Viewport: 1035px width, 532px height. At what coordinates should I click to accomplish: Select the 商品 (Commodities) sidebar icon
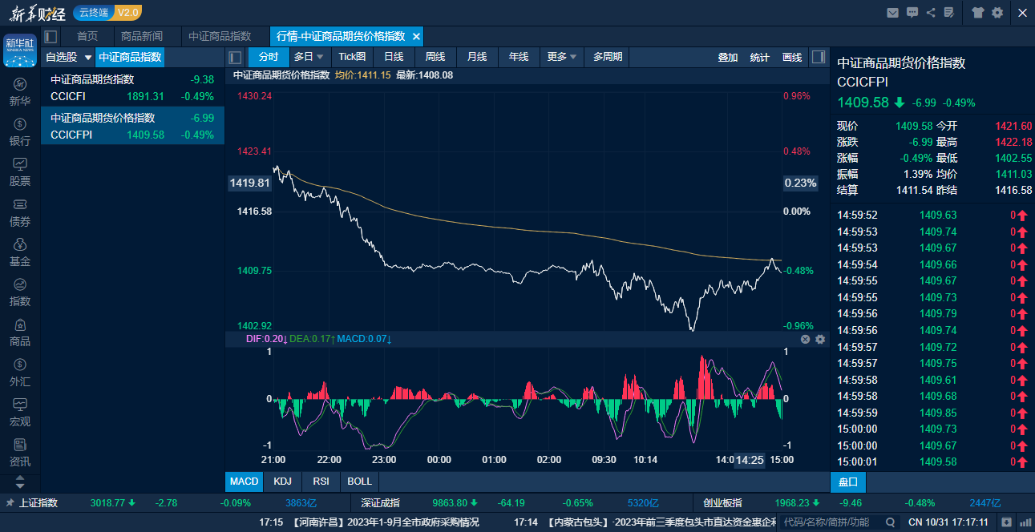pos(18,332)
